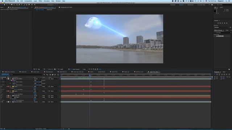Open the viewer resolution (Half) dropdown
Viewport: 232px width, 130px height.
pyautogui.click(x=63, y=69)
